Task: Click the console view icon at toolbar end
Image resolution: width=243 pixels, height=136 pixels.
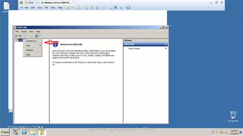Action: (128, 7)
